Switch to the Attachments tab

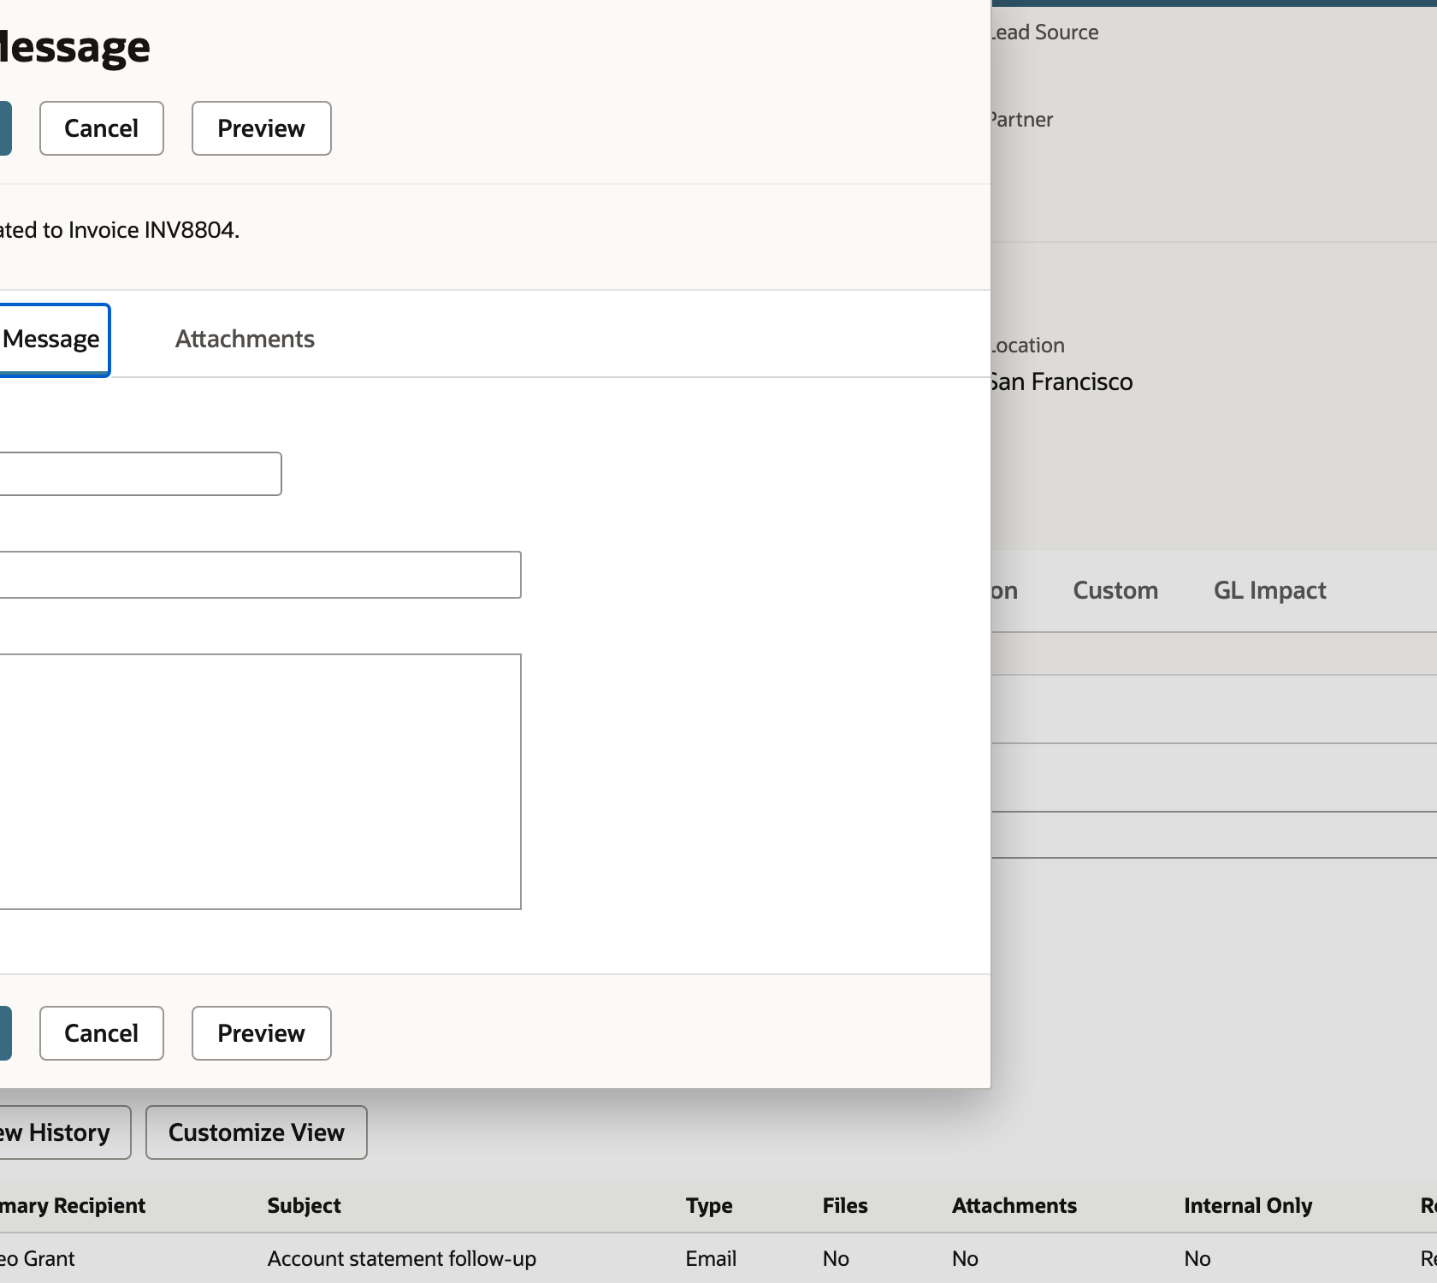[x=245, y=340]
